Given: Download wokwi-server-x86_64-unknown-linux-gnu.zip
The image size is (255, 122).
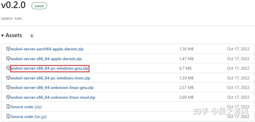Looking at the screenshot, I should tap(52, 88).
